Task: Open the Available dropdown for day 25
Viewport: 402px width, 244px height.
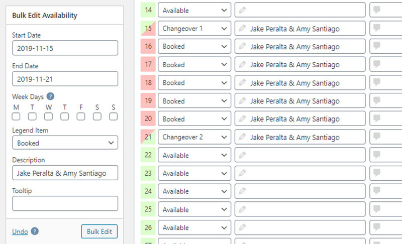Action: tap(194, 209)
